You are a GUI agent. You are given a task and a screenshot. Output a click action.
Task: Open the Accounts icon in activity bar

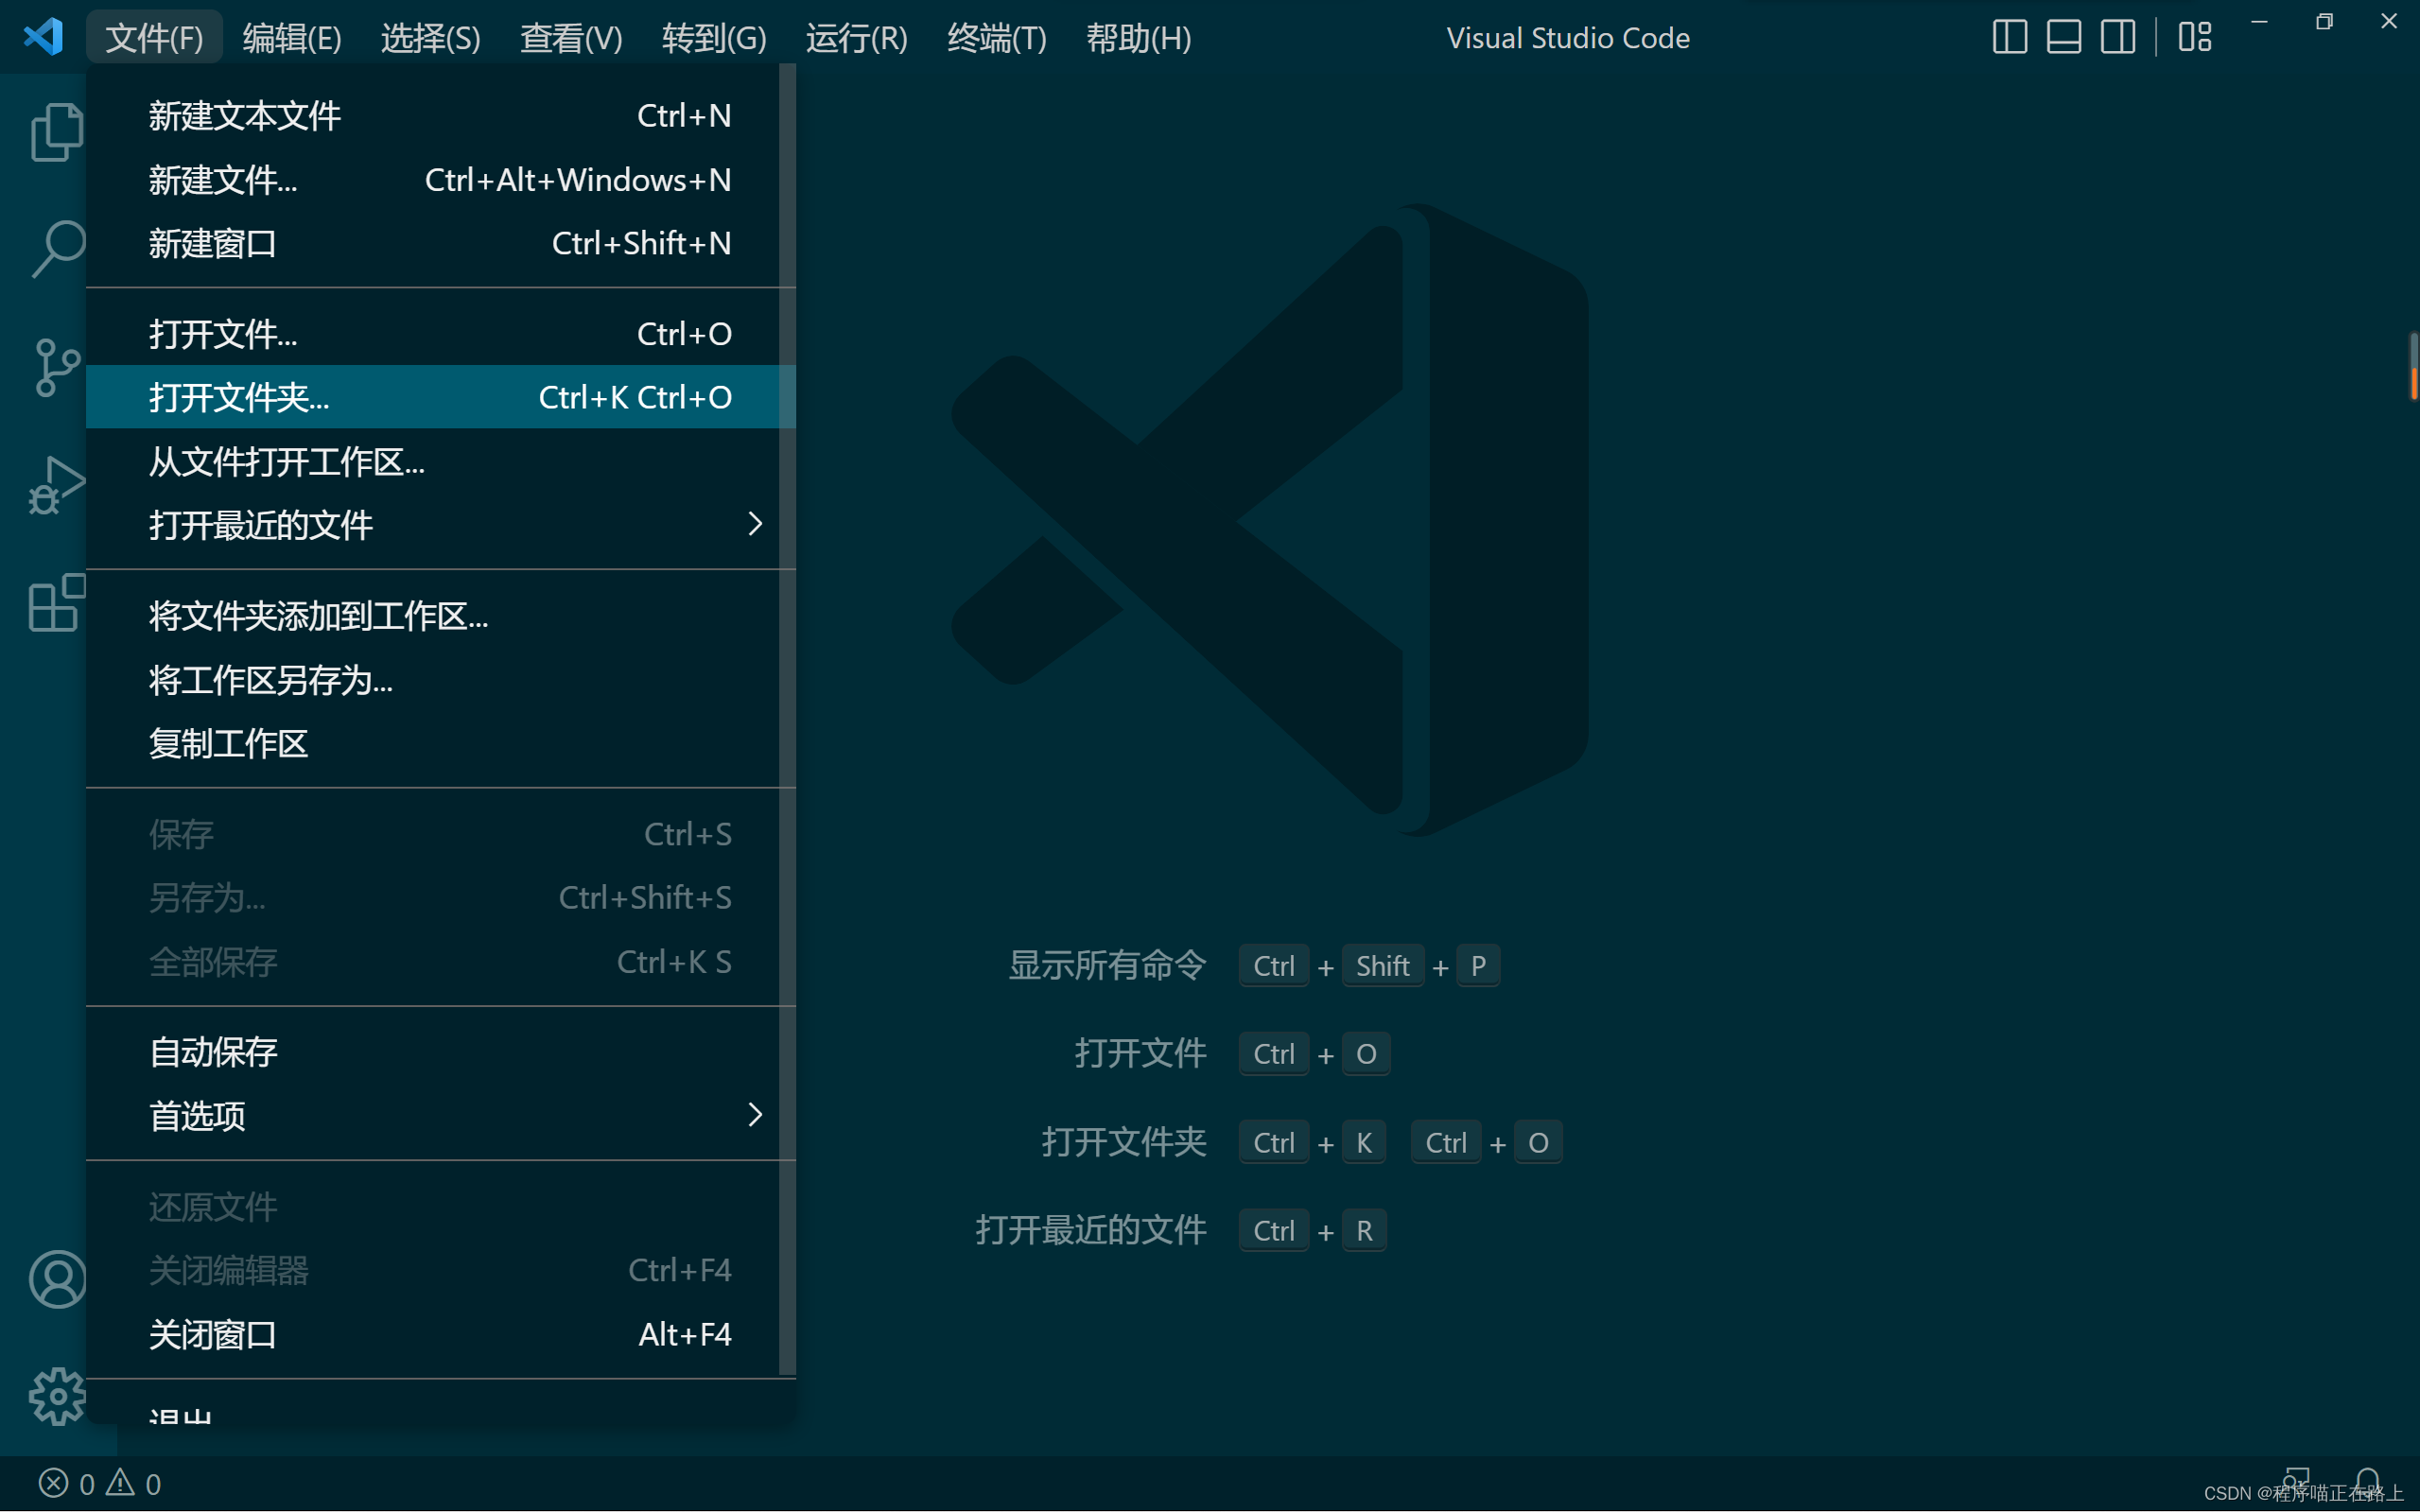click(57, 1279)
